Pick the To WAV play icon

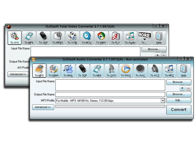click(x=126, y=71)
